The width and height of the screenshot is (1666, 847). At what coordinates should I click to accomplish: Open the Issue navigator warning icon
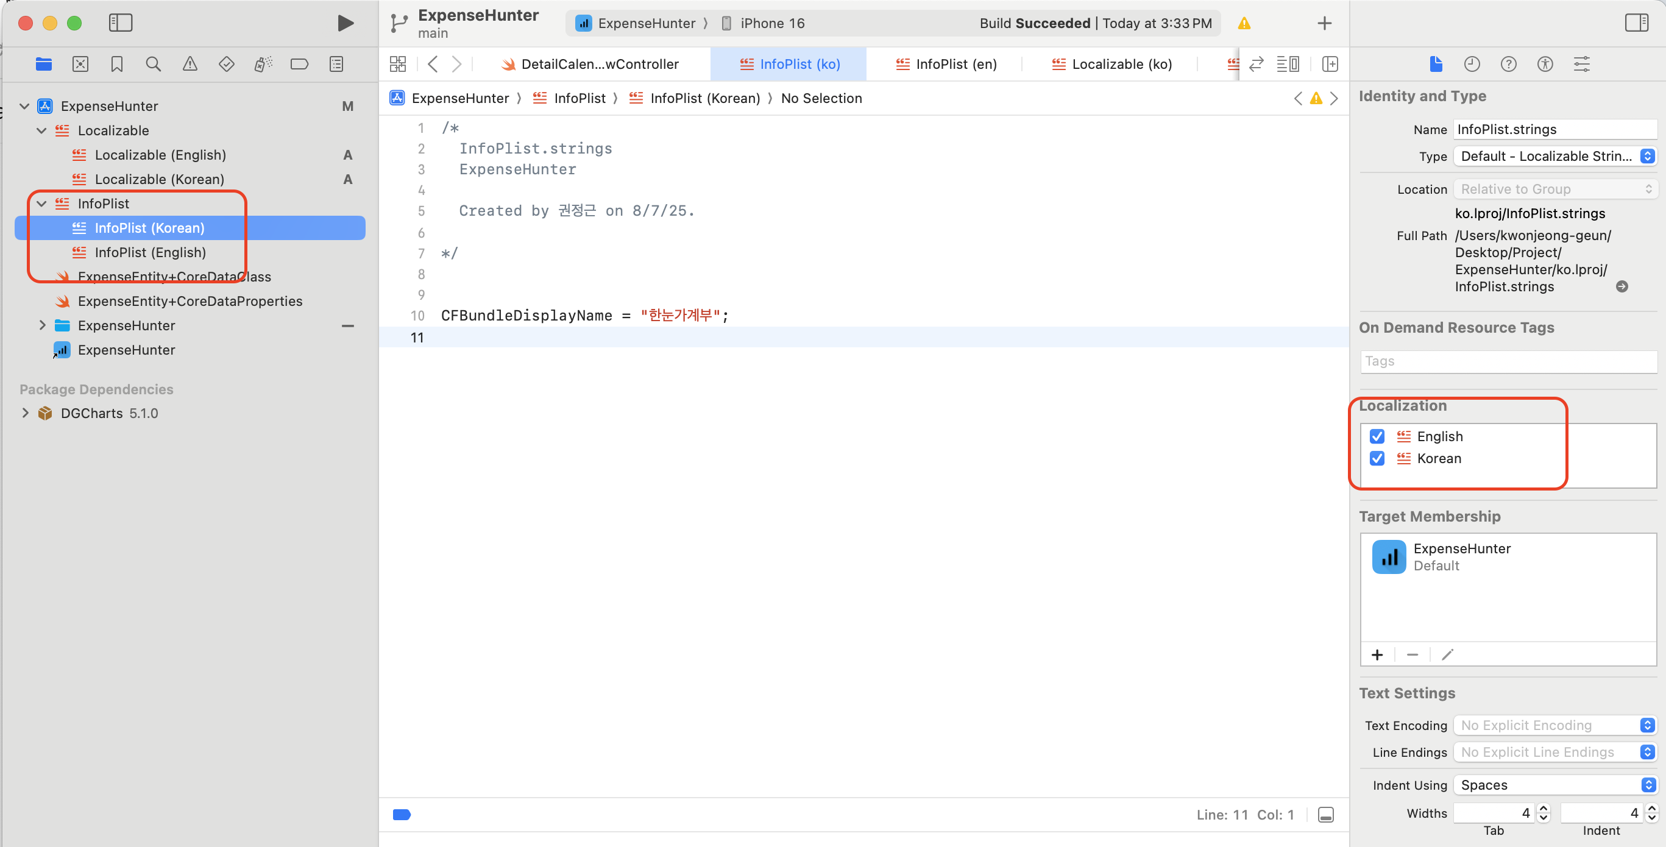(190, 64)
